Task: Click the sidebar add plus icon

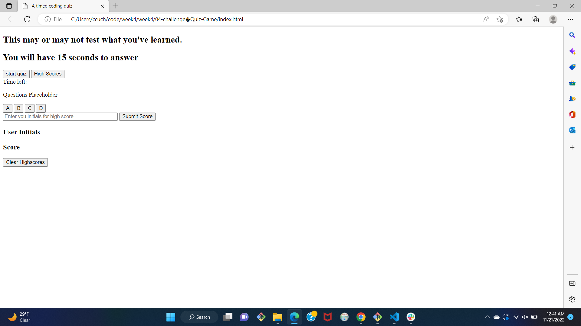Action: tap(572, 148)
